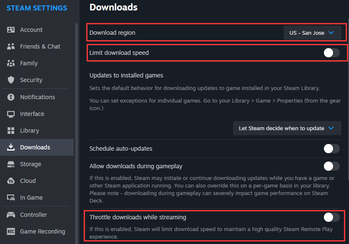This screenshot has height=244, width=349.
Task: Toggle Allow downloads during gameplay
Action: [x=332, y=166]
